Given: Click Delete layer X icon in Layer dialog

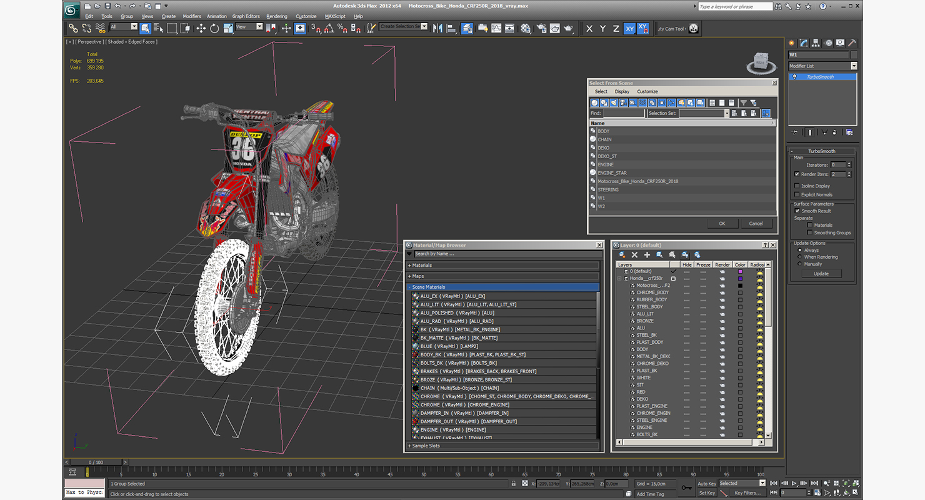Looking at the screenshot, I should (634, 255).
